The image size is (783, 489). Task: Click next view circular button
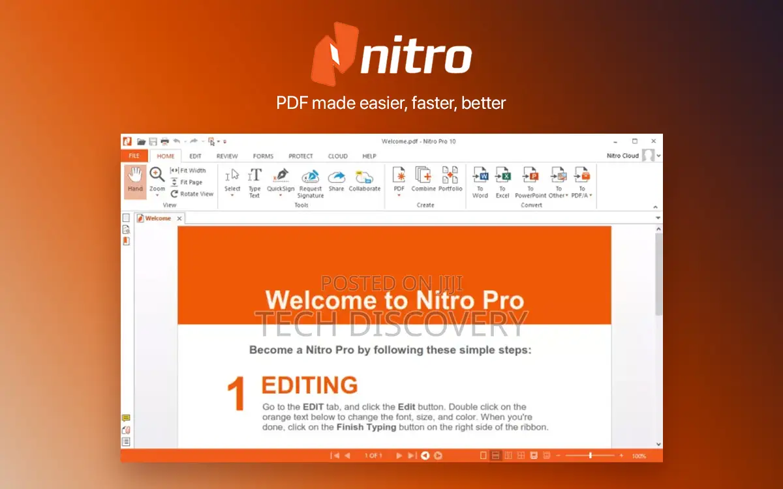pos(438,456)
